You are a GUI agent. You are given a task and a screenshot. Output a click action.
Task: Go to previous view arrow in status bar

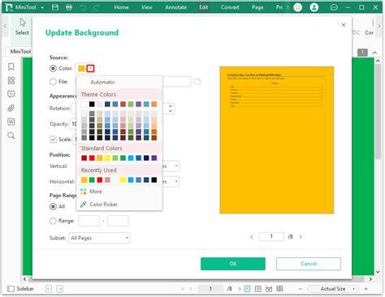point(49,289)
